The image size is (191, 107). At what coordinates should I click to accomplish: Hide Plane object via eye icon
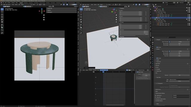188,18
